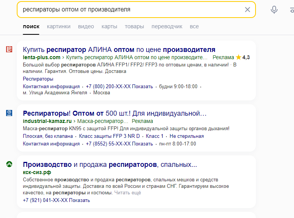Open 'Купить респиратор АЛИНА оптом по цене производите…' breadcrumb

[137, 57]
